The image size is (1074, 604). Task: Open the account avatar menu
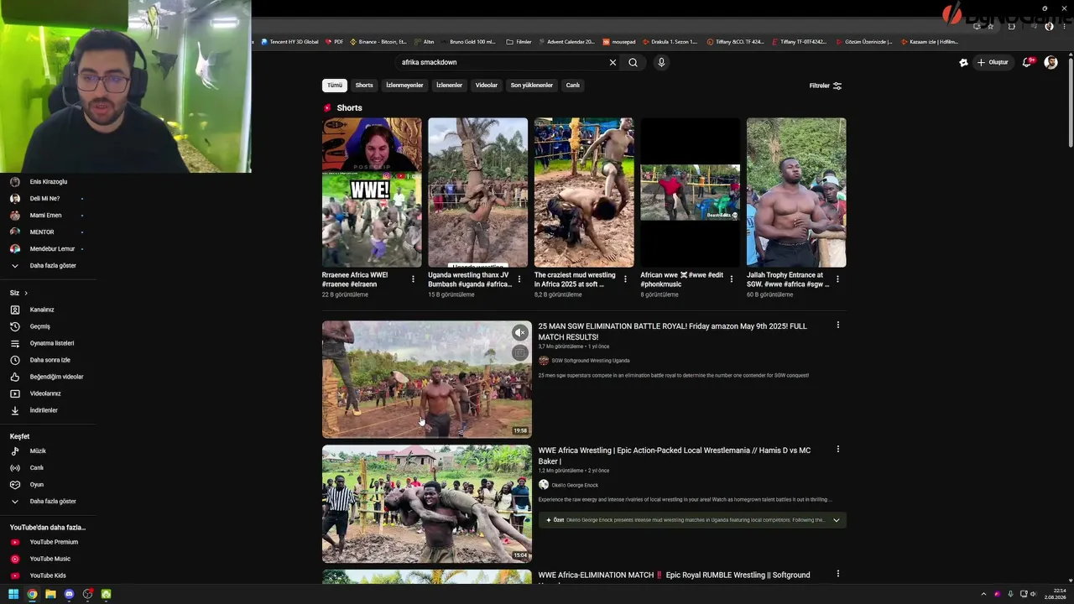[1051, 62]
